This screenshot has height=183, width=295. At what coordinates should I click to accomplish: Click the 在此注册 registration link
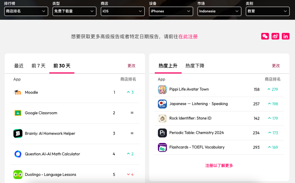click(x=188, y=37)
